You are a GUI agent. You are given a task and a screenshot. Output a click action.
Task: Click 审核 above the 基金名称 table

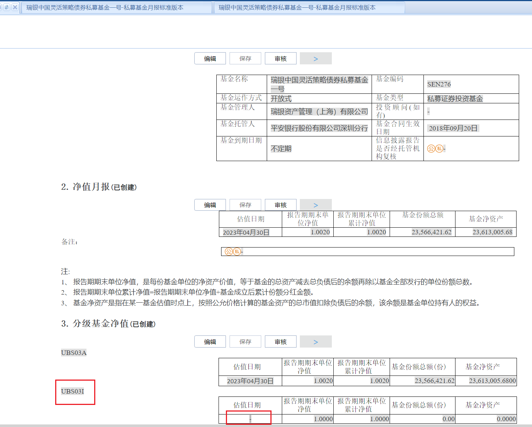[x=281, y=58]
